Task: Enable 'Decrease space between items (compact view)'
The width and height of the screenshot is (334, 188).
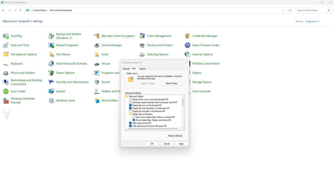Action: coord(130,102)
